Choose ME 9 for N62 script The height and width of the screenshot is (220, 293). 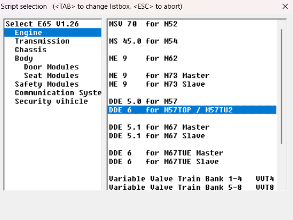point(192,58)
